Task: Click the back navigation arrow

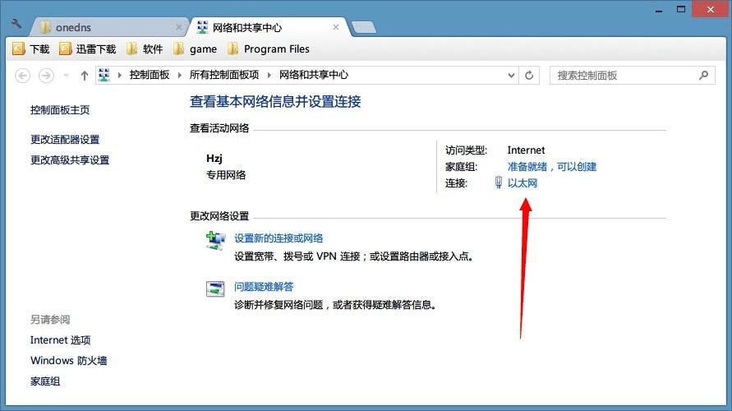Action: (x=22, y=75)
